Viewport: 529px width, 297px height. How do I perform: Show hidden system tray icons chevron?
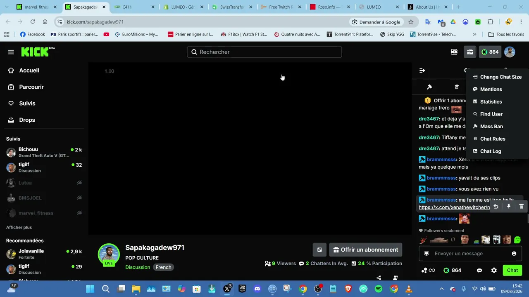441,289
